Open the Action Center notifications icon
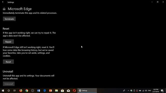The height and width of the screenshot is (93, 166). click(162, 91)
